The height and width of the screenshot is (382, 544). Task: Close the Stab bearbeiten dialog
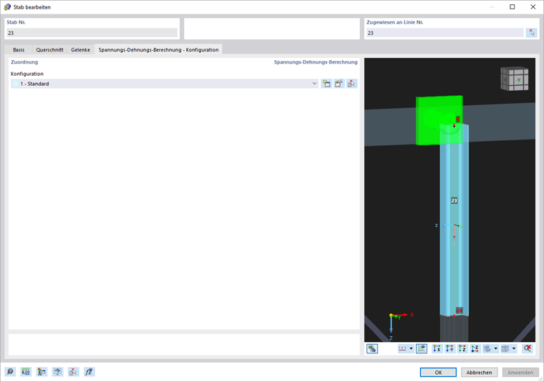pos(533,7)
